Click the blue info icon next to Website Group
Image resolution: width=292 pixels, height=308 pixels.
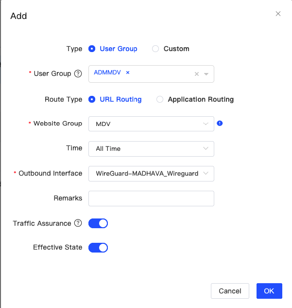(x=220, y=124)
